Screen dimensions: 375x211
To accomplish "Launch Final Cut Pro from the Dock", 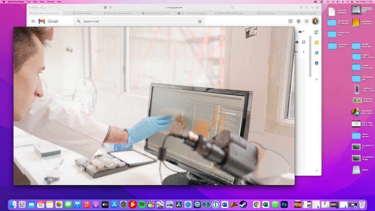I will click(x=151, y=204).
